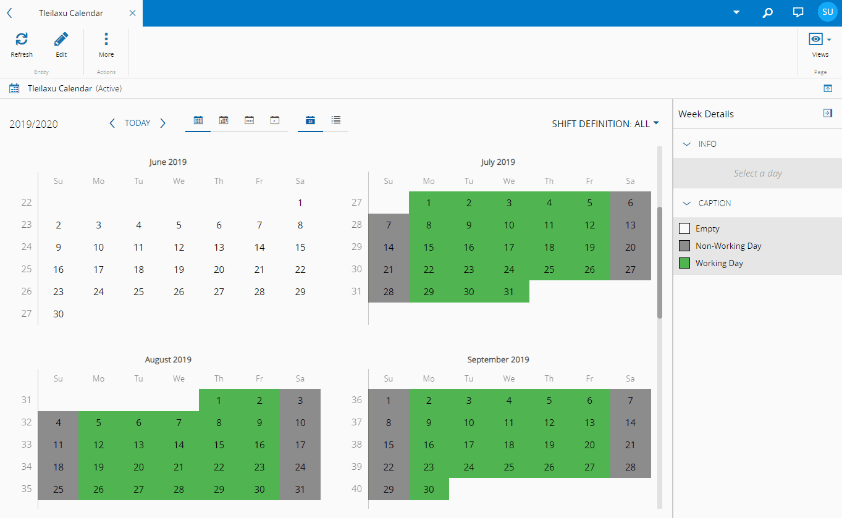Viewport: 842px width, 518px height.
Task: Open the Views dropdown menu
Action: (x=820, y=40)
